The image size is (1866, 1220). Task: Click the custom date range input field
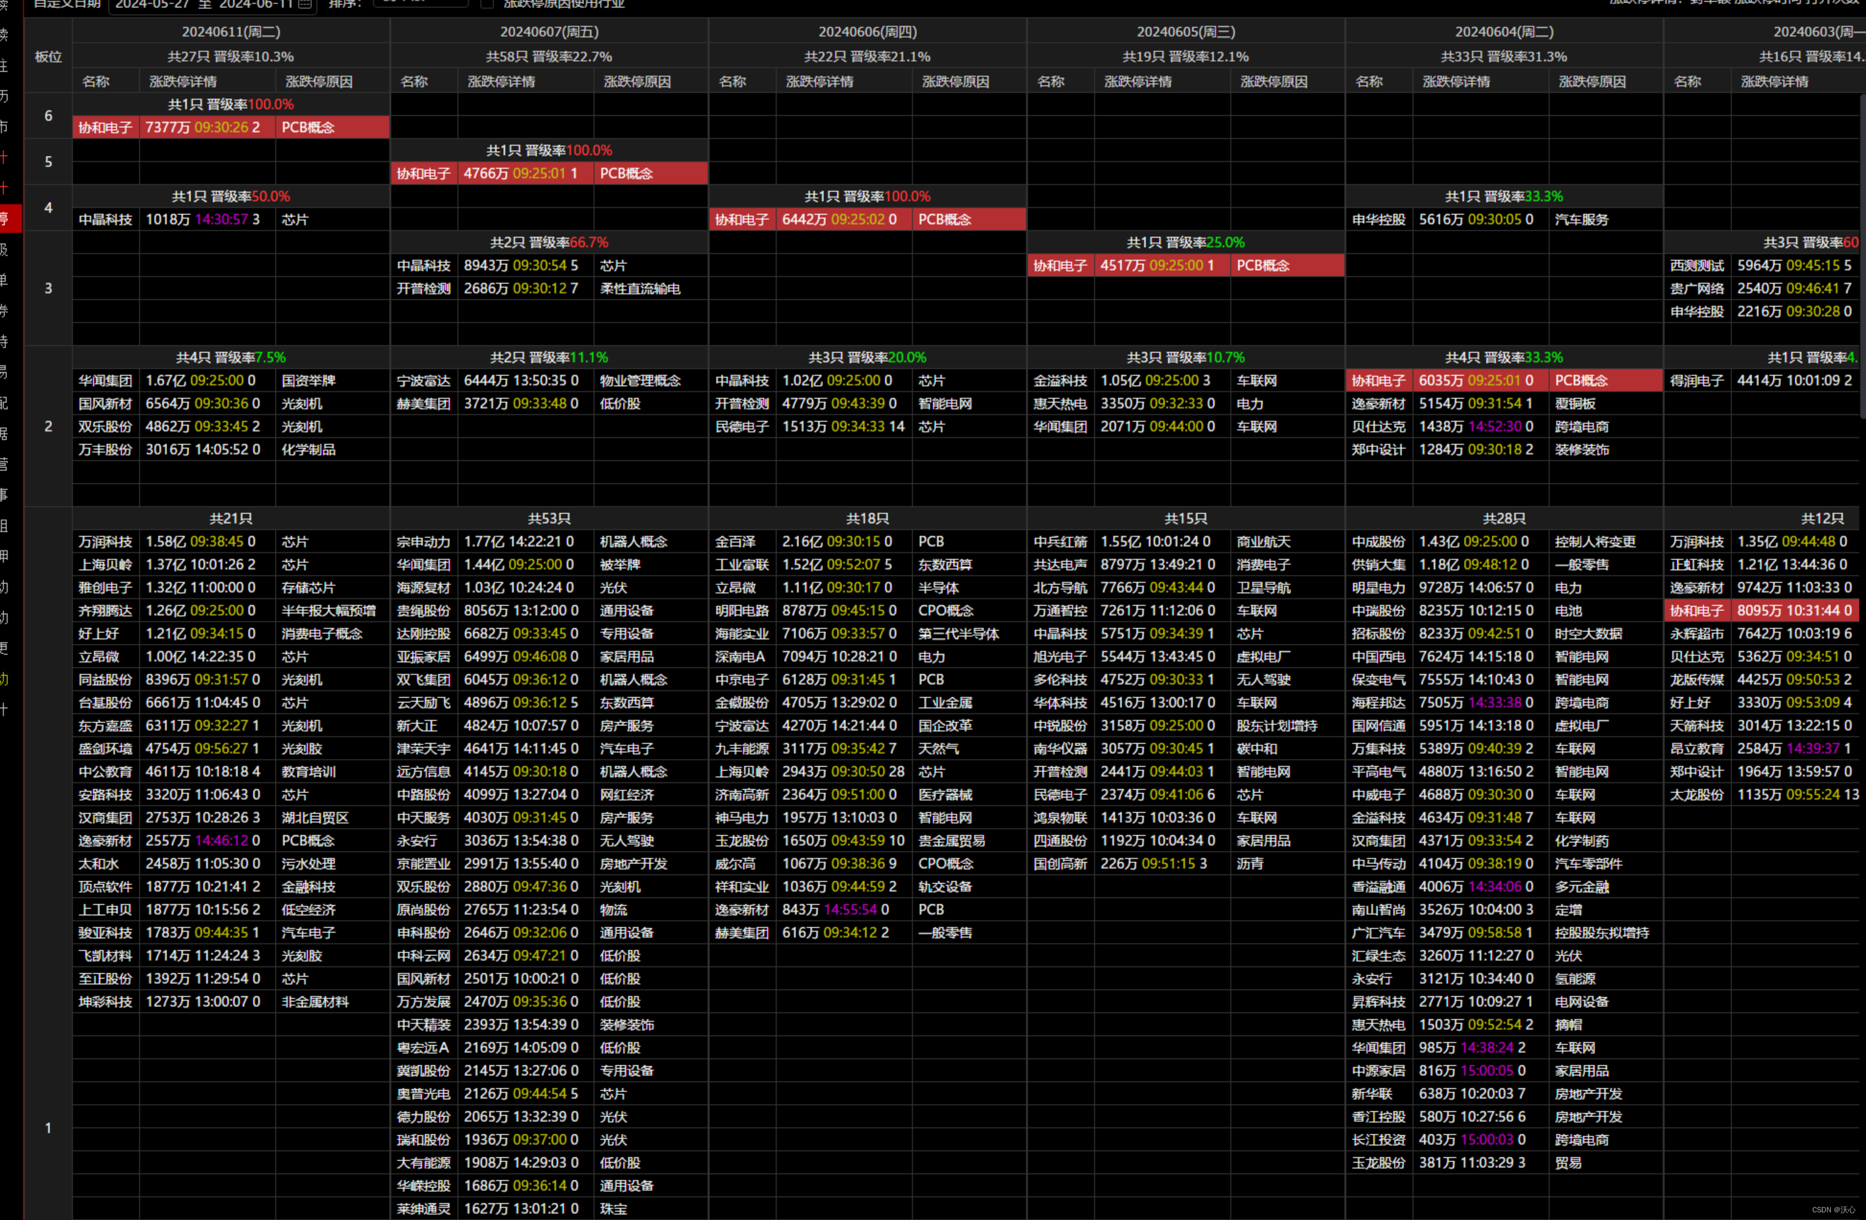tap(204, 4)
